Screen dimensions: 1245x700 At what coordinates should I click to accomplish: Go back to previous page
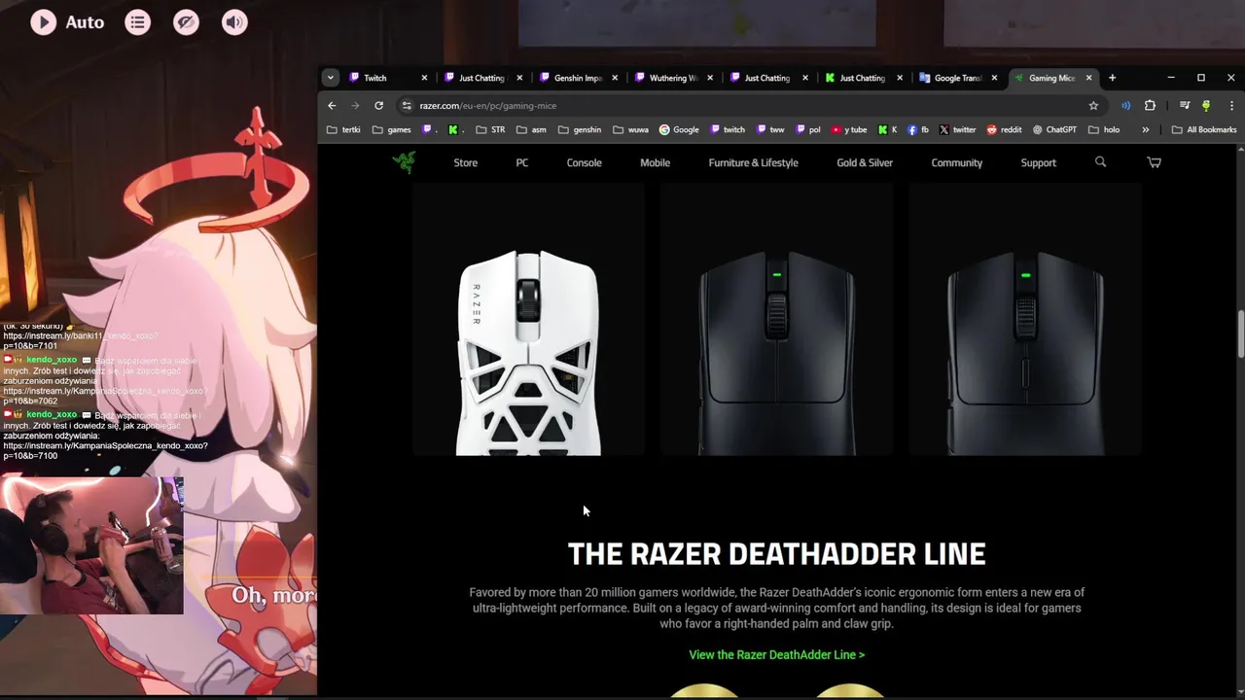332,105
